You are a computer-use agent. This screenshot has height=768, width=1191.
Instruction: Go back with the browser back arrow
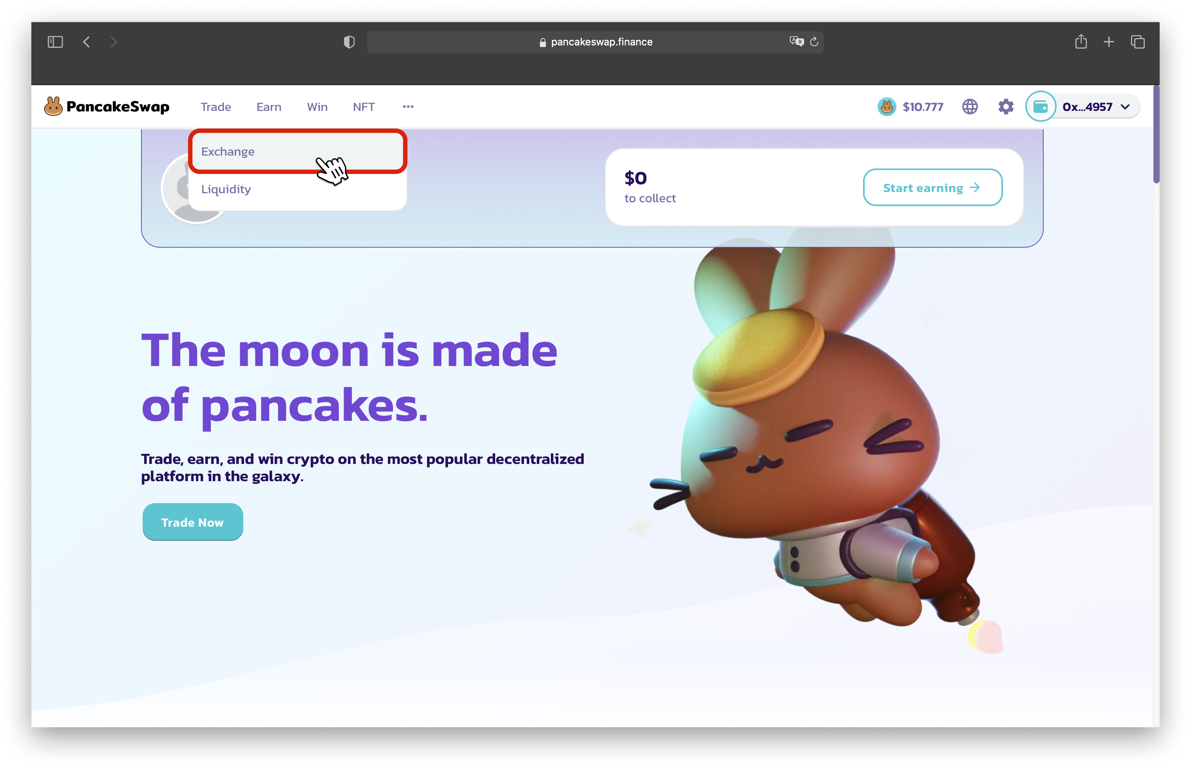click(x=87, y=42)
